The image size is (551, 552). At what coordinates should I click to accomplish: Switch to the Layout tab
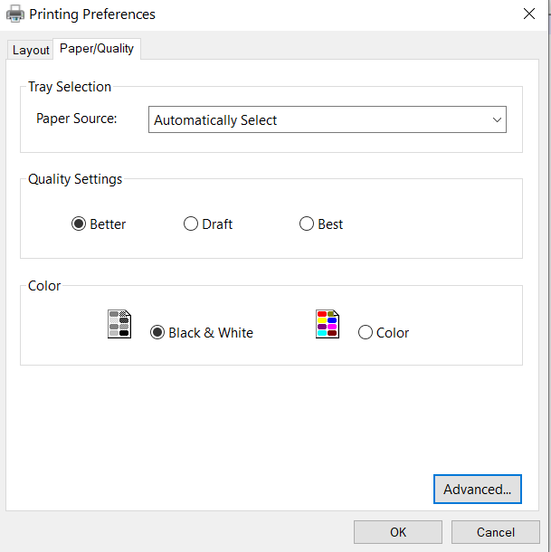point(31,50)
